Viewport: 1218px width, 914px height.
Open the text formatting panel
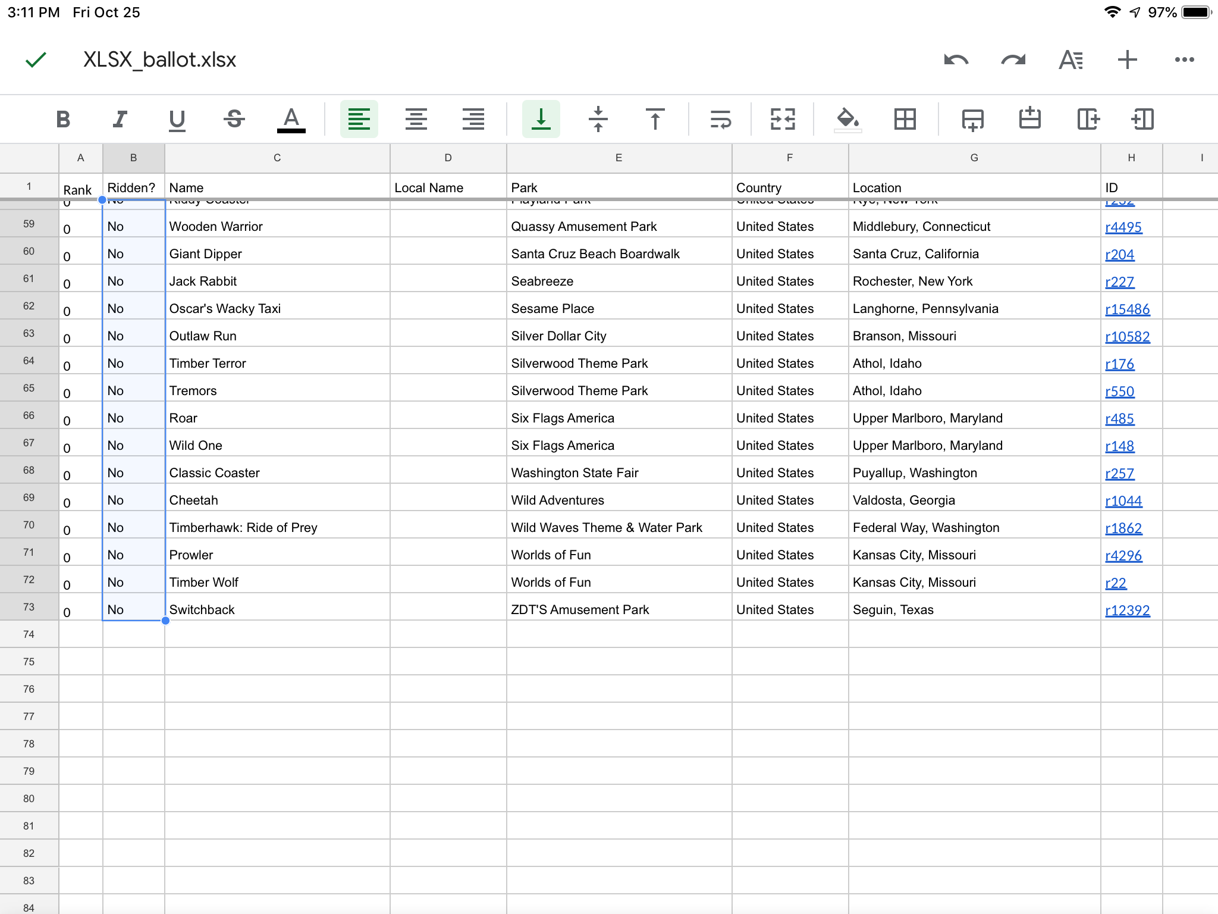pos(1071,60)
